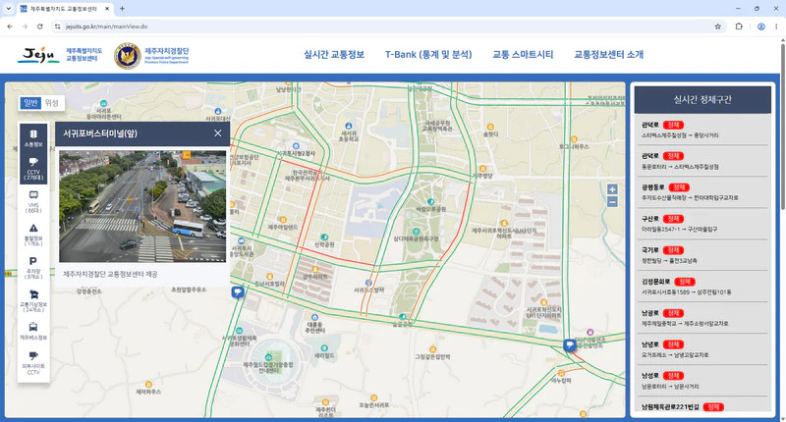
Task: View site information icon in address bar
Action: click(58, 26)
